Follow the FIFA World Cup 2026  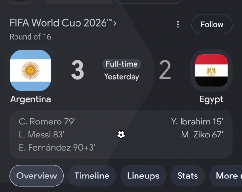tap(212, 25)
